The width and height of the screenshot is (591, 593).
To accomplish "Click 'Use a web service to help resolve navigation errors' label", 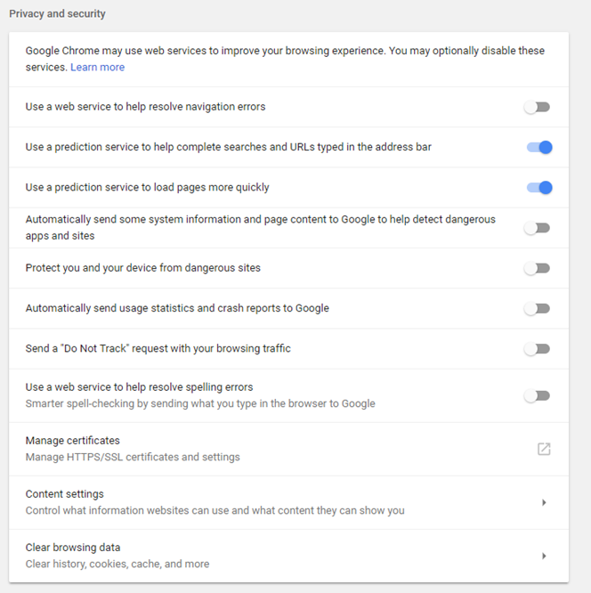I will [x=146, y=107].
